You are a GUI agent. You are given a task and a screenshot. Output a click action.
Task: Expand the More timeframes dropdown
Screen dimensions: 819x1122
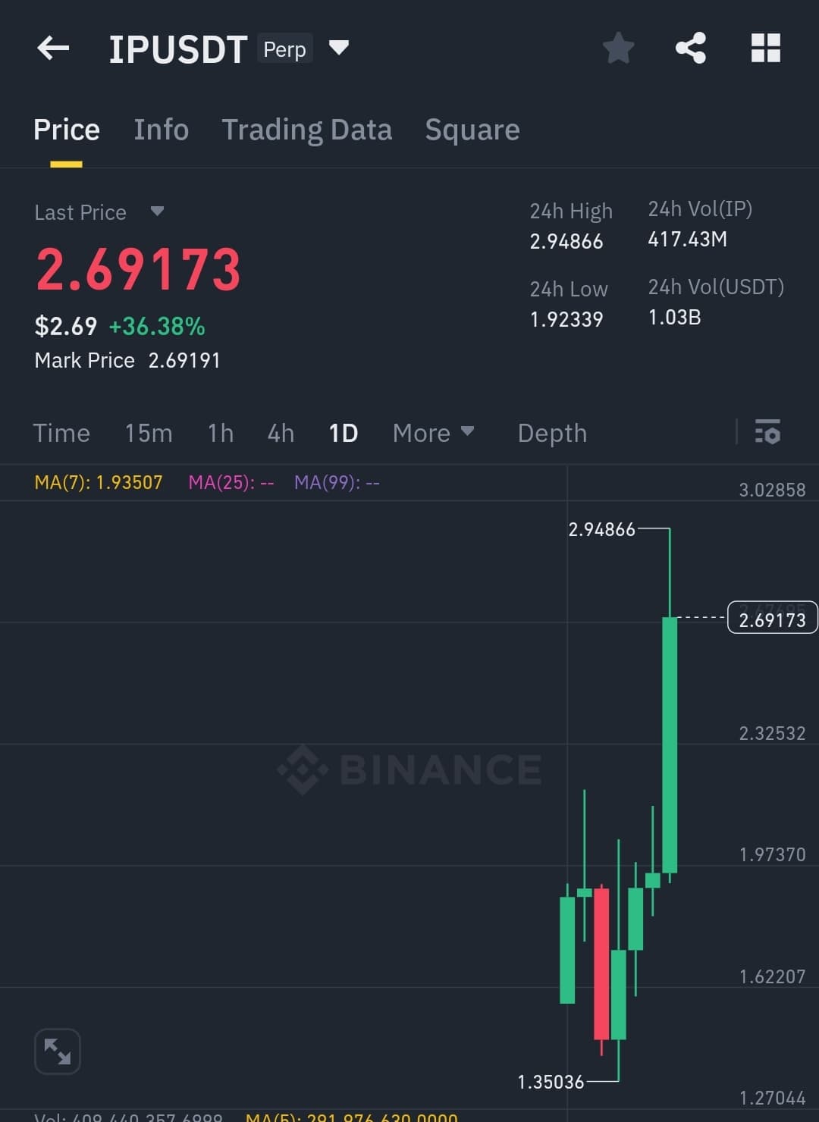[433, 433]
